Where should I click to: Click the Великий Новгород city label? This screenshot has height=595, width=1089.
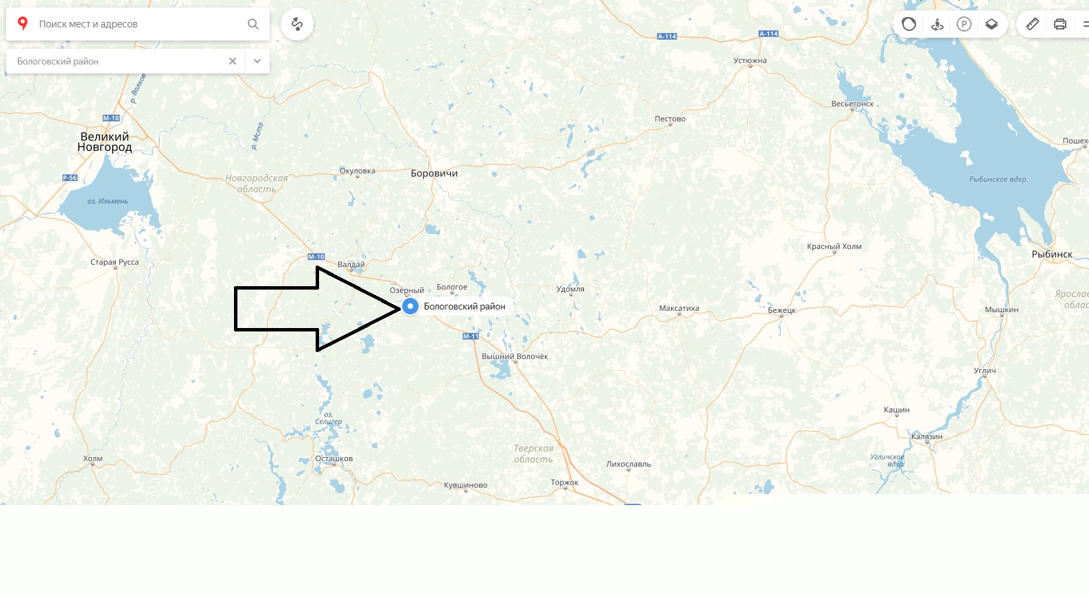click(x=104, y=142)
